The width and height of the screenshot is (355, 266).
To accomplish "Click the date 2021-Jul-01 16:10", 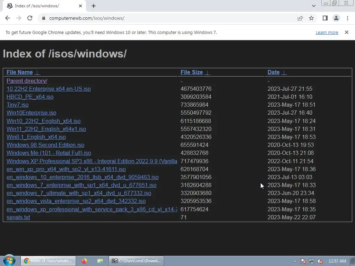I will (290, 97).
